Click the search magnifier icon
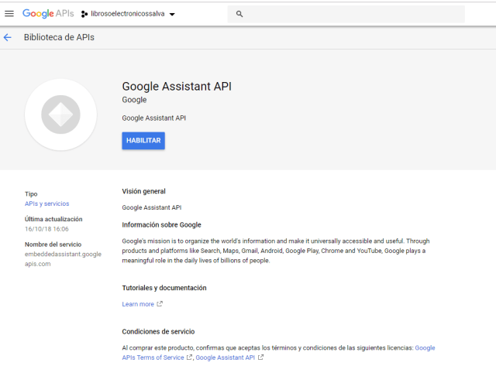496x366 pixels. point(239,14)
